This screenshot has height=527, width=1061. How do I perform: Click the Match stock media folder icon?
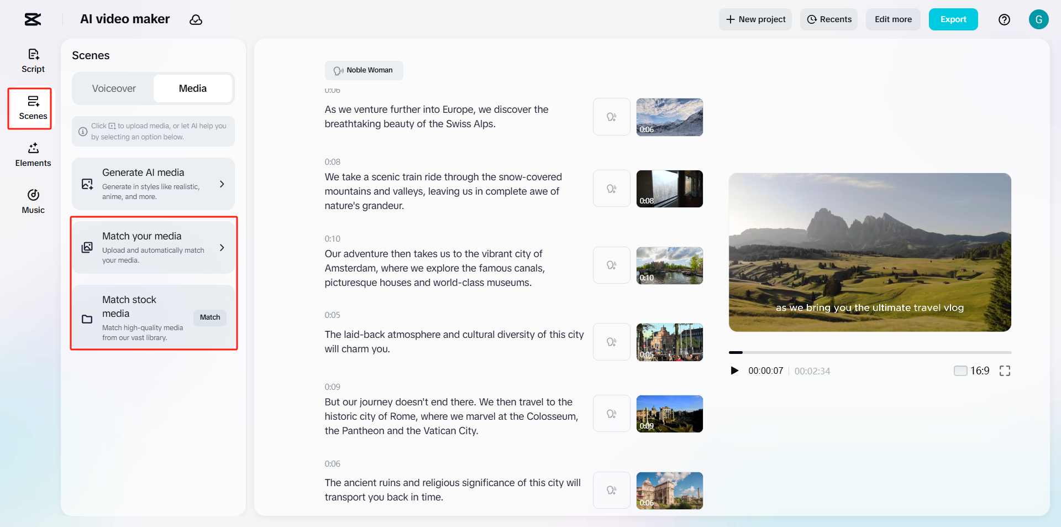pos(87,319)
